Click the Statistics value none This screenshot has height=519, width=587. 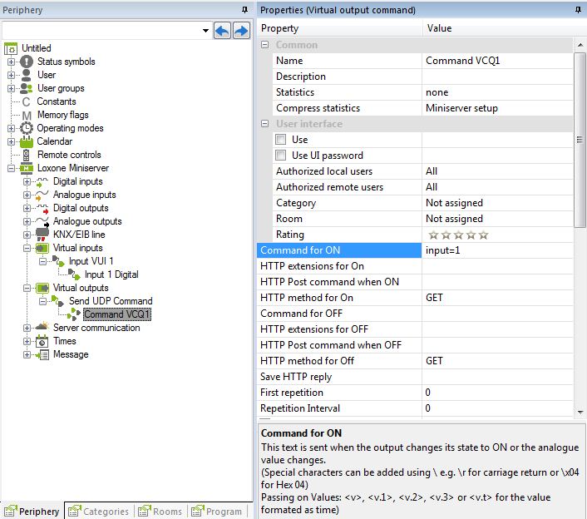437,92
